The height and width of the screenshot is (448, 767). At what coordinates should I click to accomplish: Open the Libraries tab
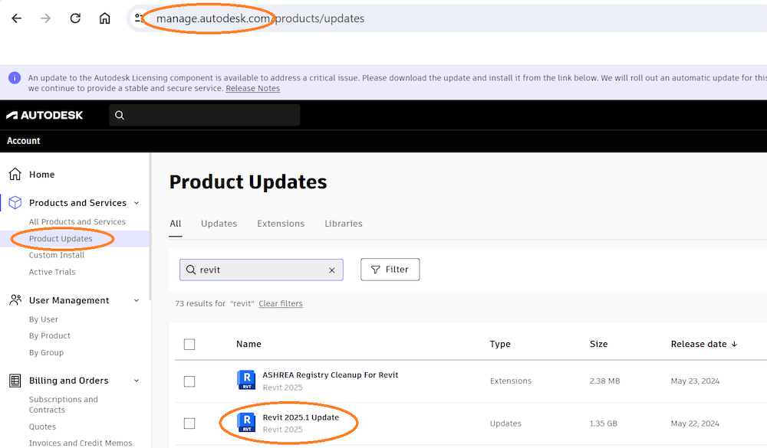click(x=343, y=224)
